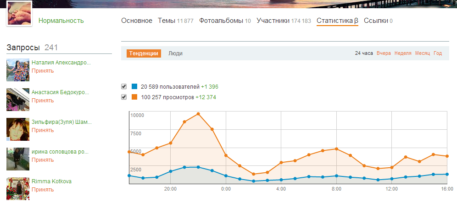
Task: Open Анастасия Бедокуро... profile
Action: (x=60, y=93)
